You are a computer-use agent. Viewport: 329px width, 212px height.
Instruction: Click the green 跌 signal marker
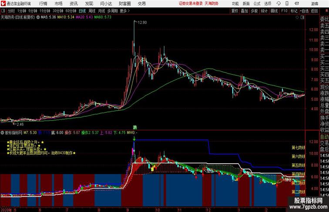click(x=135, y=128)
